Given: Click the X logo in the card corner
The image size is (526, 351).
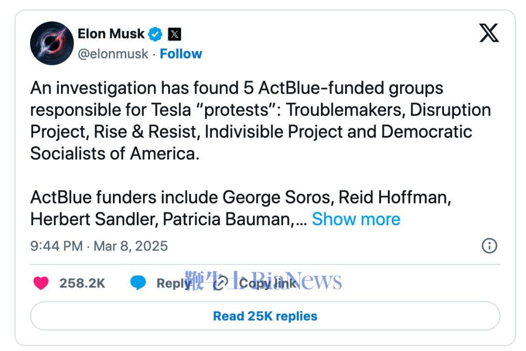Looking at the screenshot, I should [489, 33].
